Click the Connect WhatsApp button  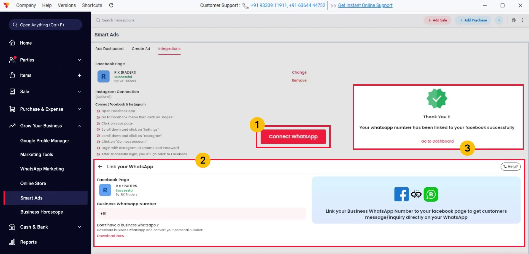tap(293, 137)
